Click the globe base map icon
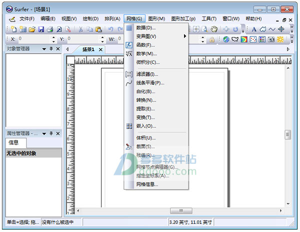This screenshot has height=232, width=300. 226,39
